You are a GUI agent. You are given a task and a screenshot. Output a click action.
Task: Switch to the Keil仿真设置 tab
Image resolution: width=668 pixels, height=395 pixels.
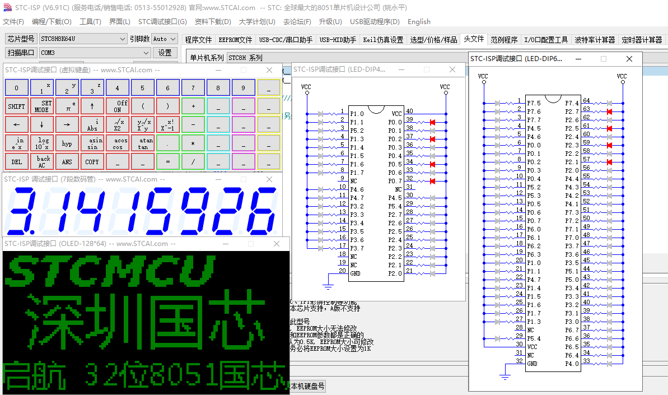383,40
